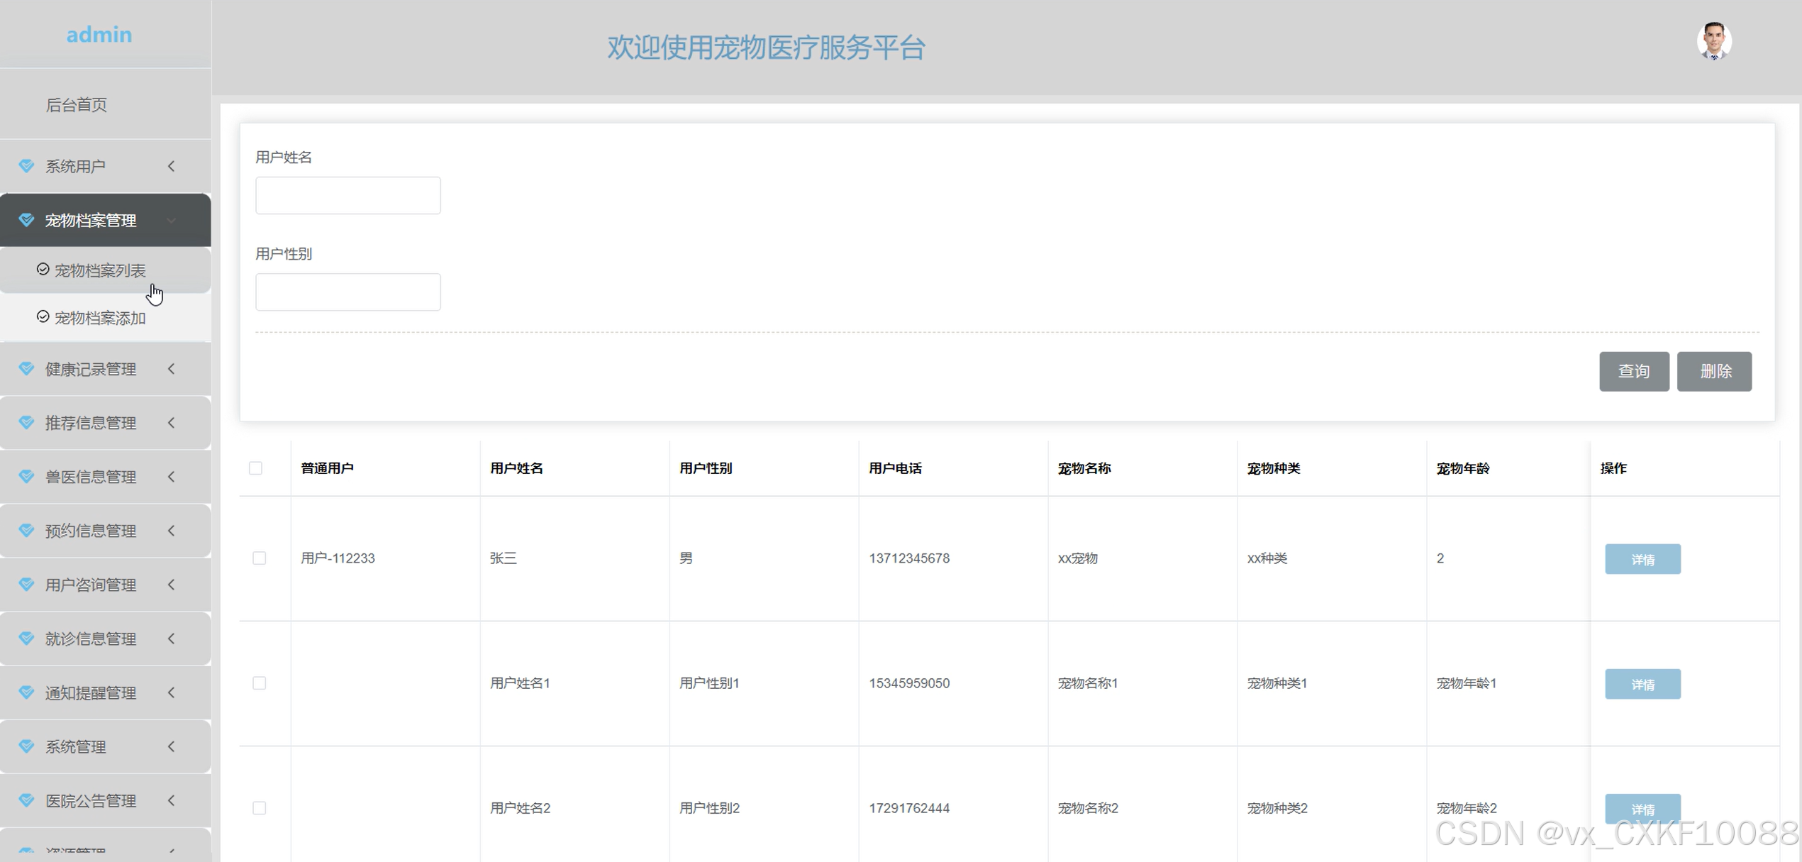Viewport: 1802px width, 862px height.
Task: Click check-circle icon next to 宠物档案添加
Action: click(x=43, y=317)
